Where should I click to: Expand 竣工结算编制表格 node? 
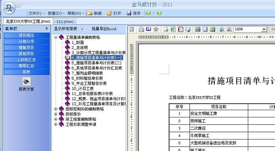point(55,119)
